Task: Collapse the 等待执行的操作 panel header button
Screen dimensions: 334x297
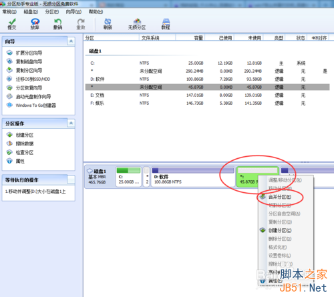Action: click(x=71, y=180)
